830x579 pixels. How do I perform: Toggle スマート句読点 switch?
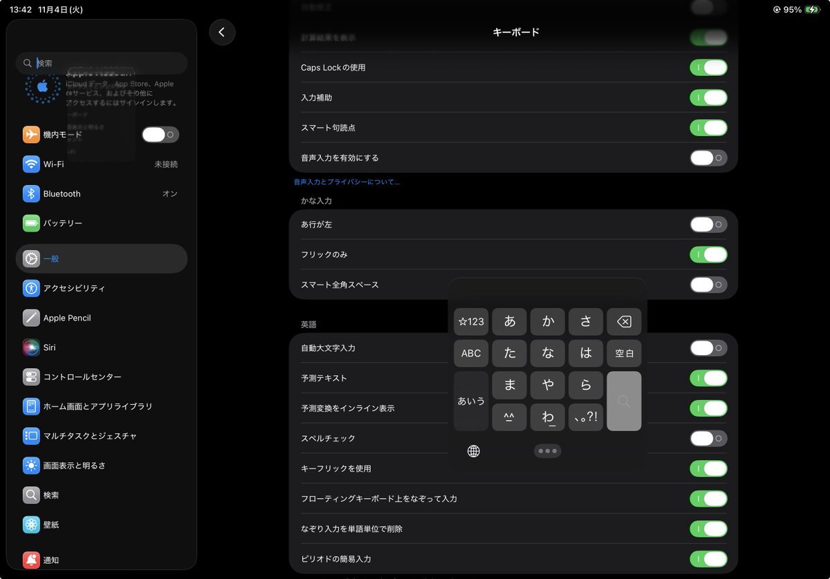coord(708,128)
